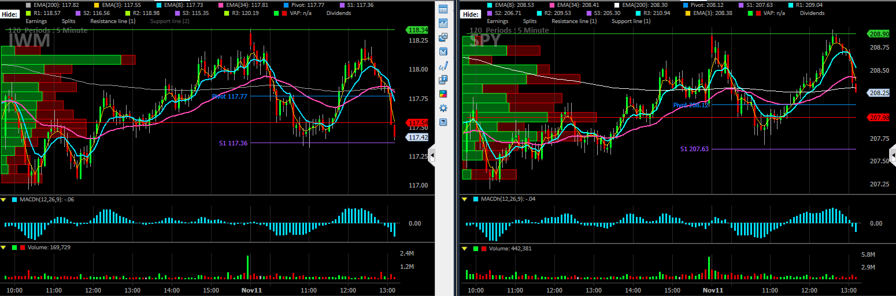Toggle Splits markers on IWM chart
The image size is (896, 296).
coord(68,21)
